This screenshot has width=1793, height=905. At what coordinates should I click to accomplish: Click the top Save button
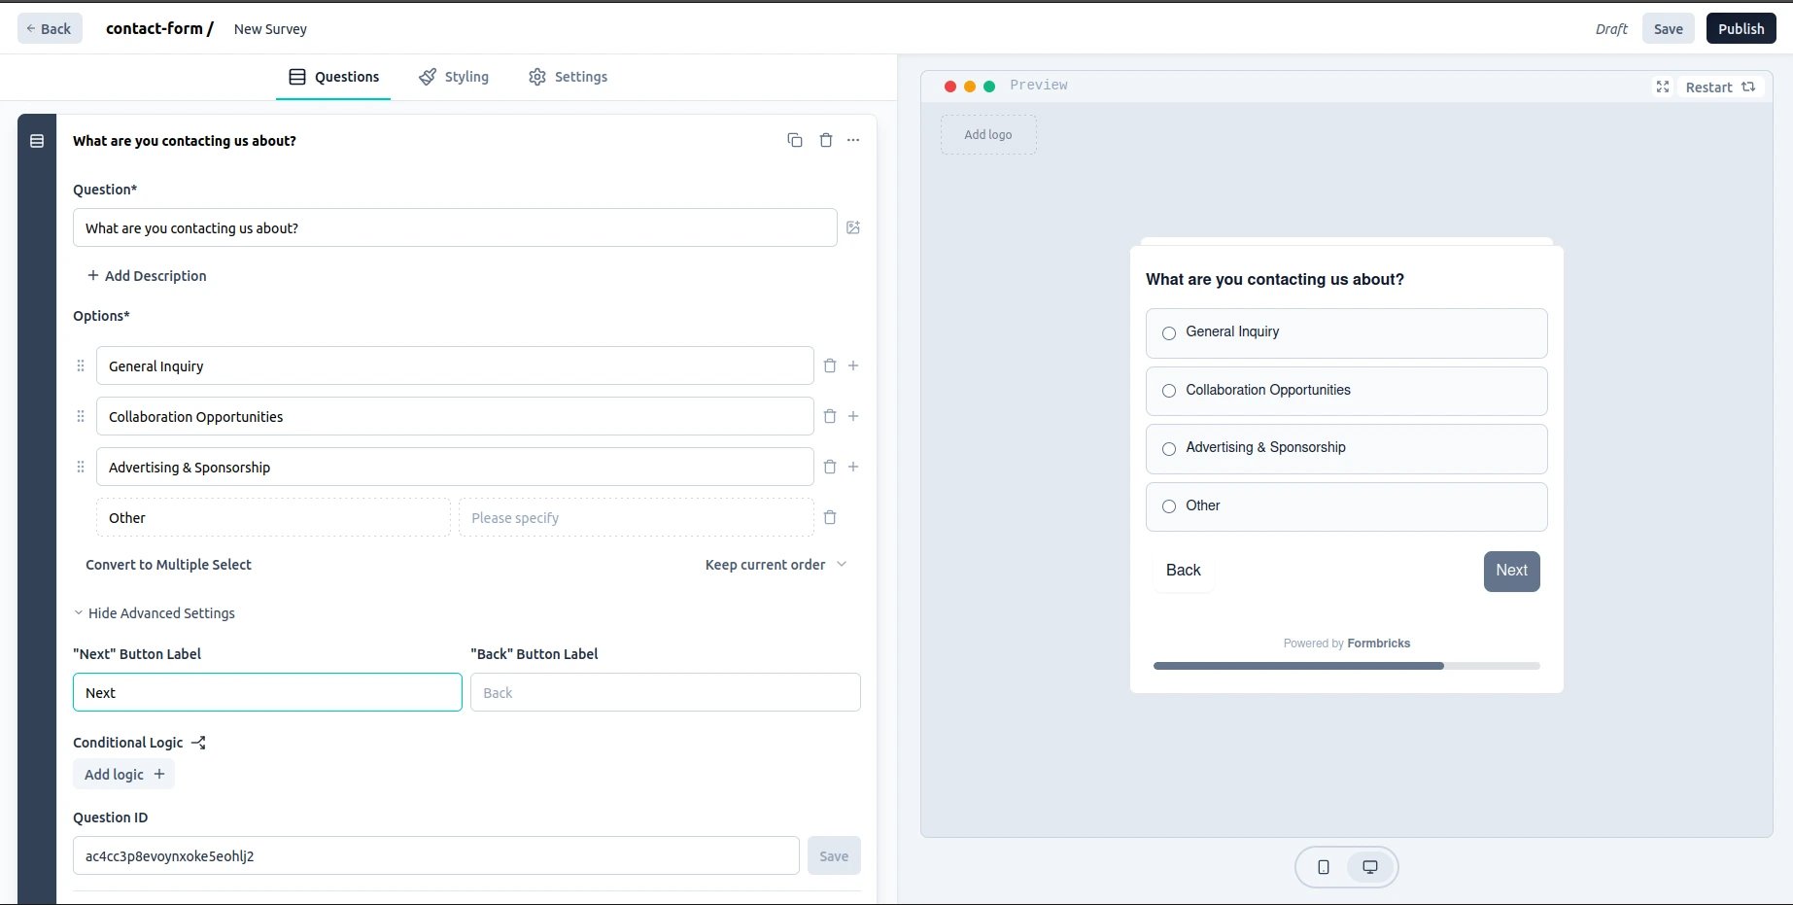1669,28
